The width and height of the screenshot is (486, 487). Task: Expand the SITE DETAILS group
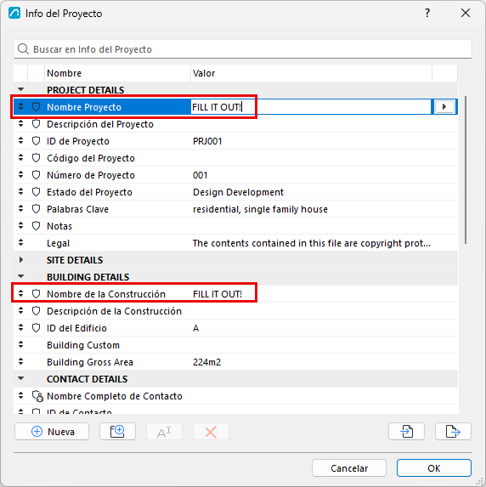20,260
